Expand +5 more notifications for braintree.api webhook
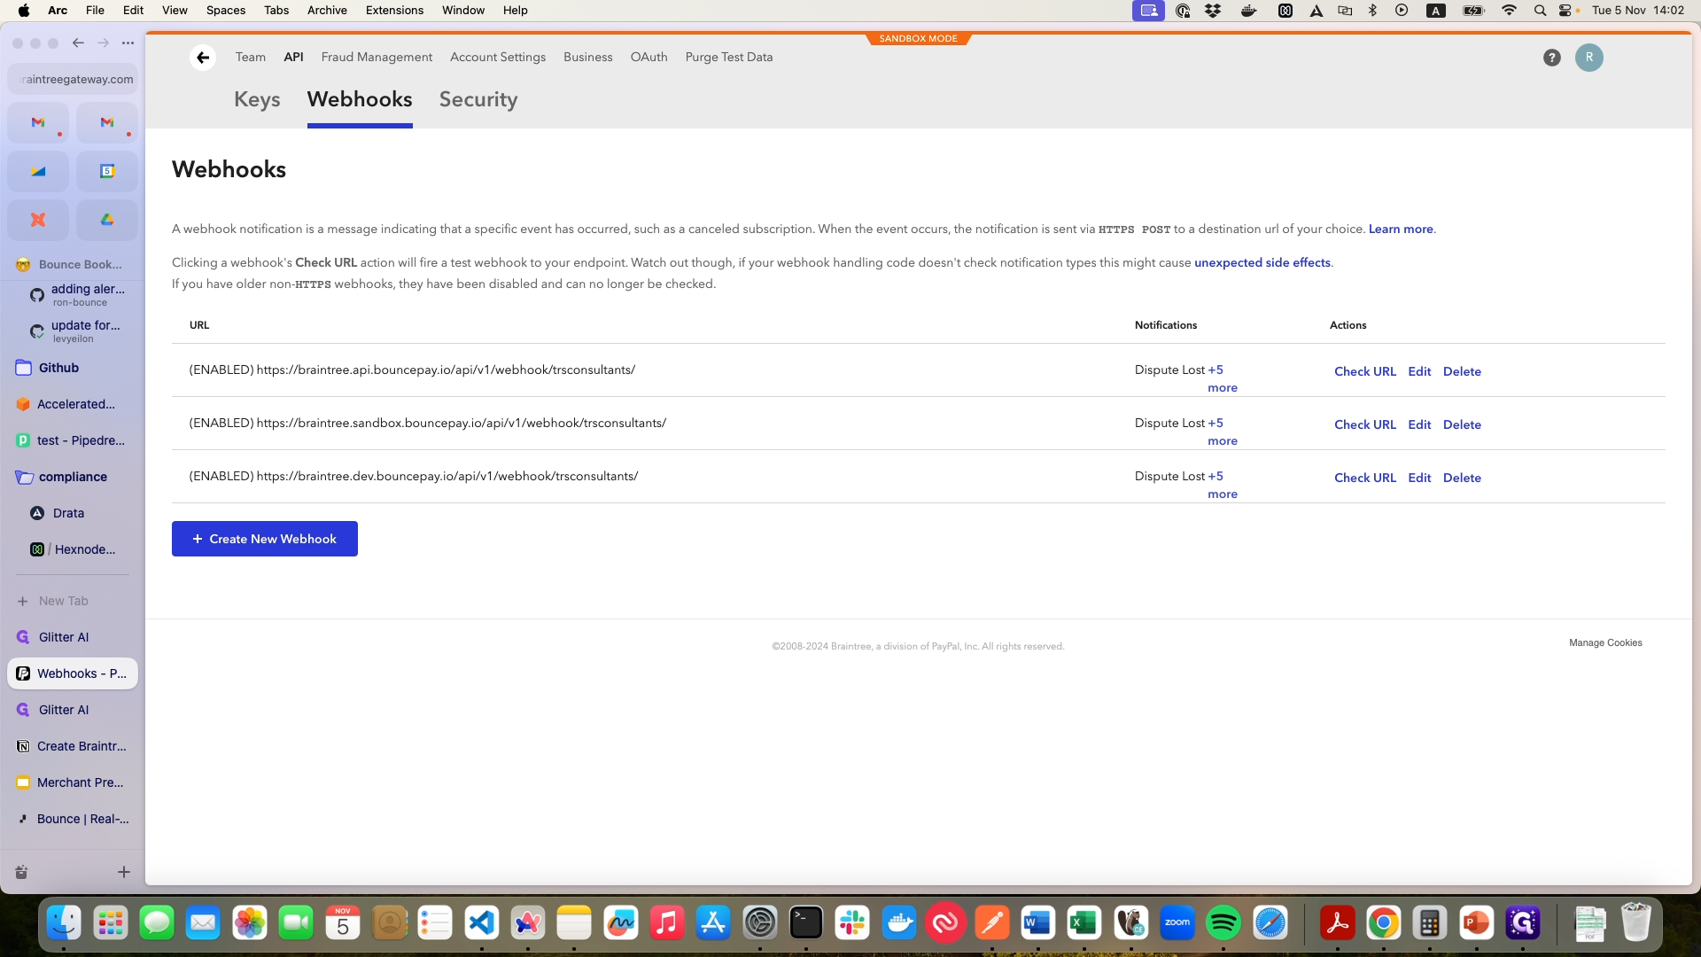Image resolution: width=1701 pixels, height=957 pixels. click(1223, 378)
